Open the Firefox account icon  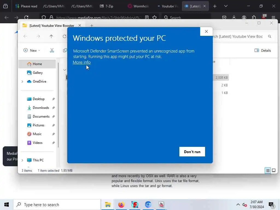244,17
